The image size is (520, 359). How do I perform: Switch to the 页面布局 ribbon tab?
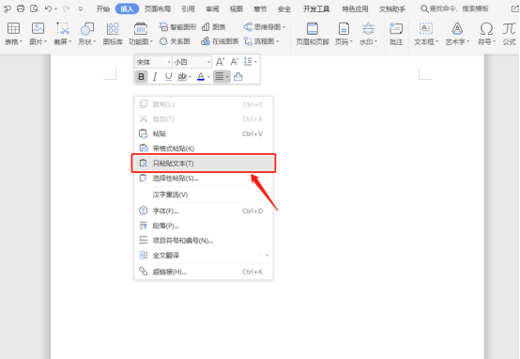click(x=158, y=9)
